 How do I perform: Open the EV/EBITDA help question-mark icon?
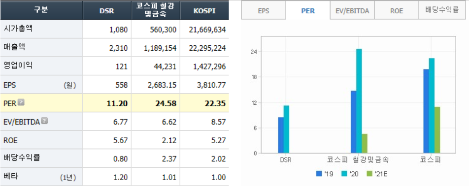pos(44,121)
